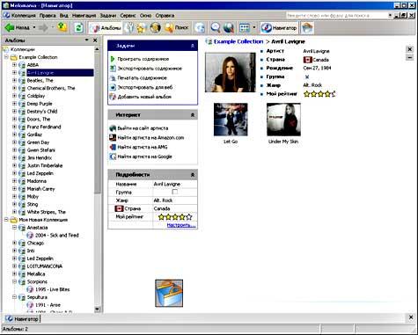Select Led Zeppelin under Example Collection
This screenshot has height=335, width=418.
[40, 173]
